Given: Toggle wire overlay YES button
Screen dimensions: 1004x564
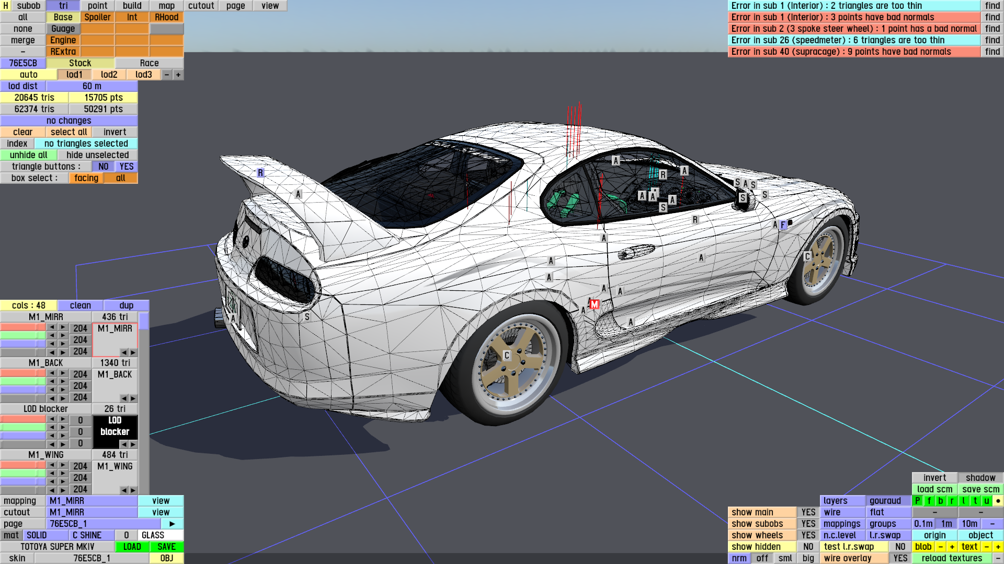Looking at the screenshot, I should [900, 558].
